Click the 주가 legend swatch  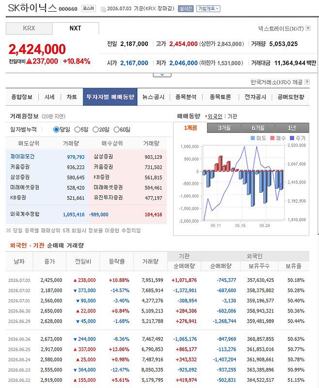(292, 138)
